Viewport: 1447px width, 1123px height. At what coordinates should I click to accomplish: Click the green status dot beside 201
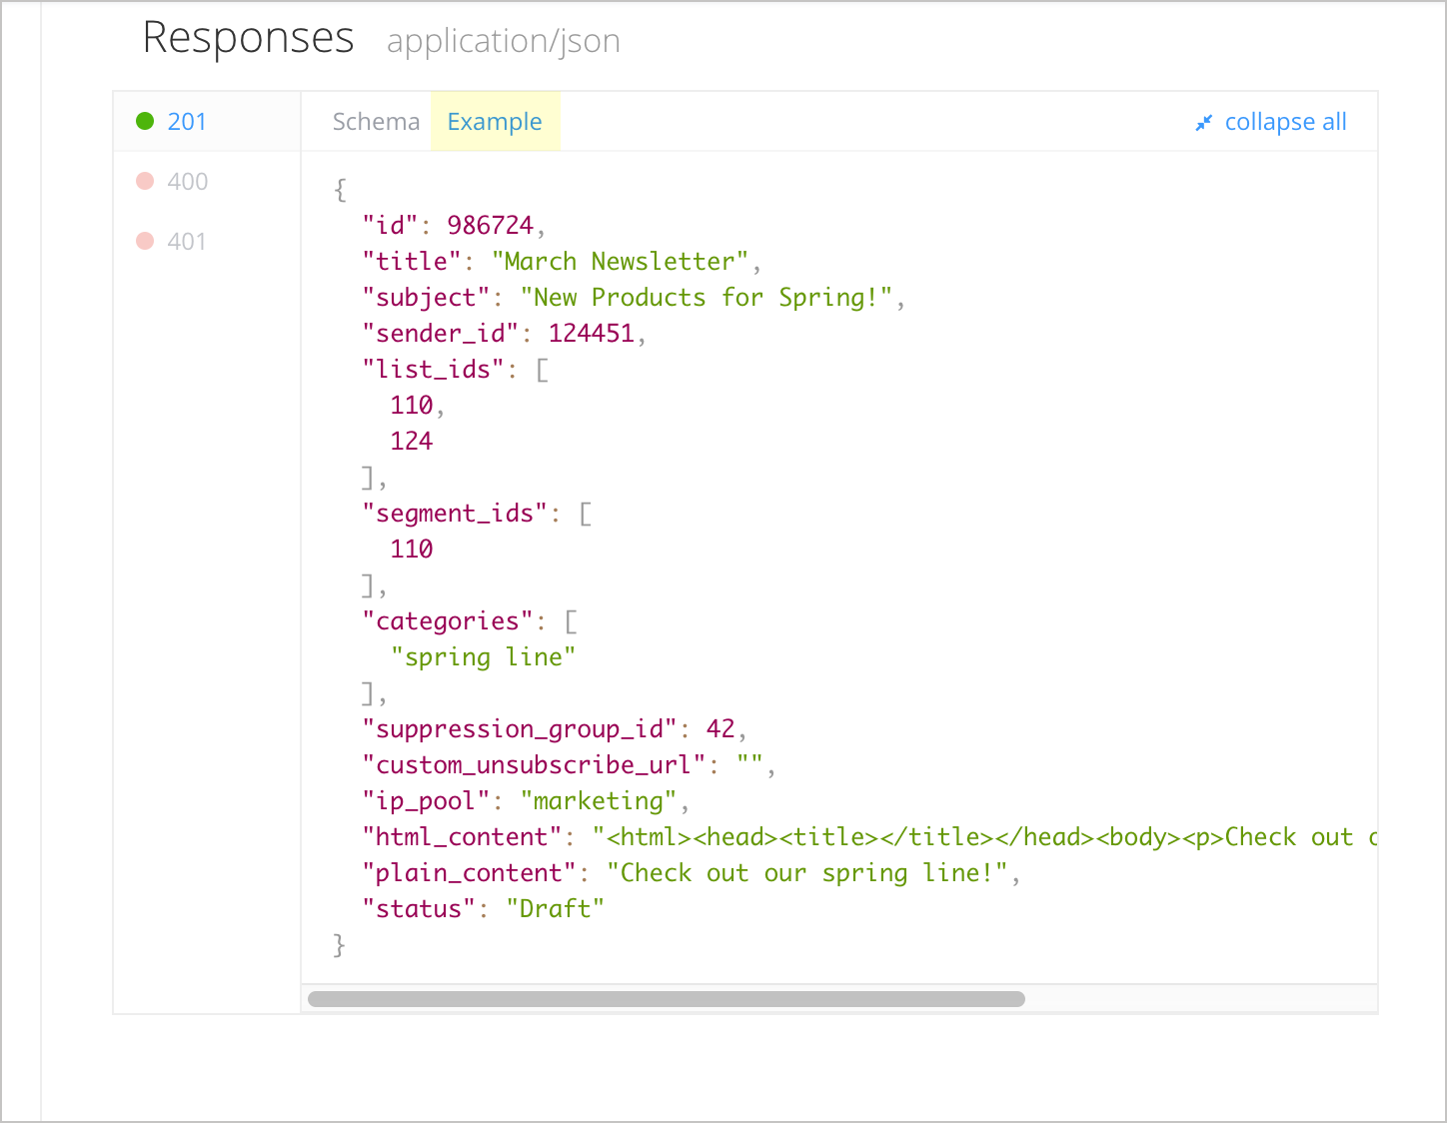(145, 121)
